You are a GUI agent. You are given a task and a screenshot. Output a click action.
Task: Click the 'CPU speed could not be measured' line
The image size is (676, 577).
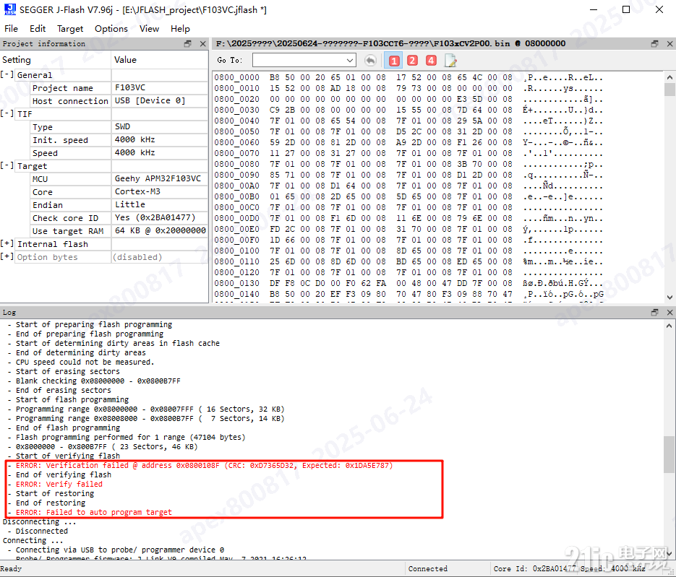[85, 362]
